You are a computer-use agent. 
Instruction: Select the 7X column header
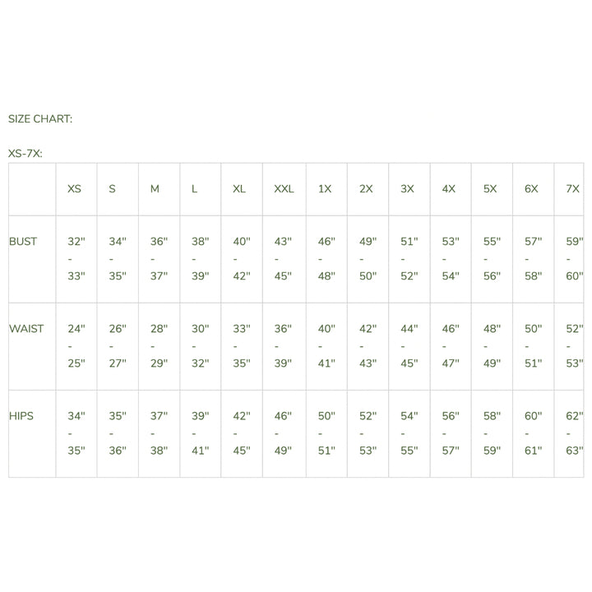click(573, 189)
